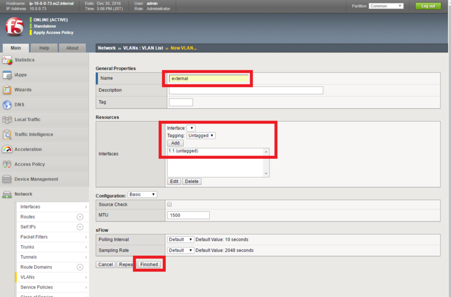
Task: Enable the Source Check checkbox
Action: 170,204
